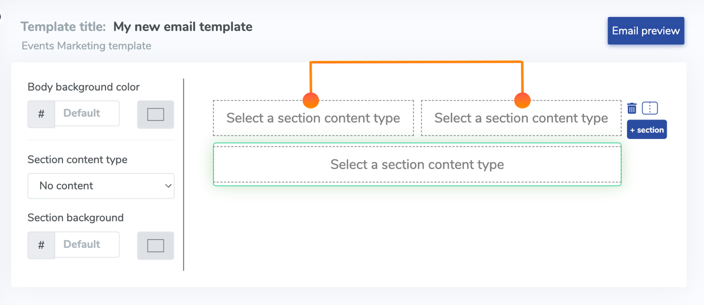Open the Section content type dropdown
The height and width of the screenshot is (305, 704).
[101, 186]
